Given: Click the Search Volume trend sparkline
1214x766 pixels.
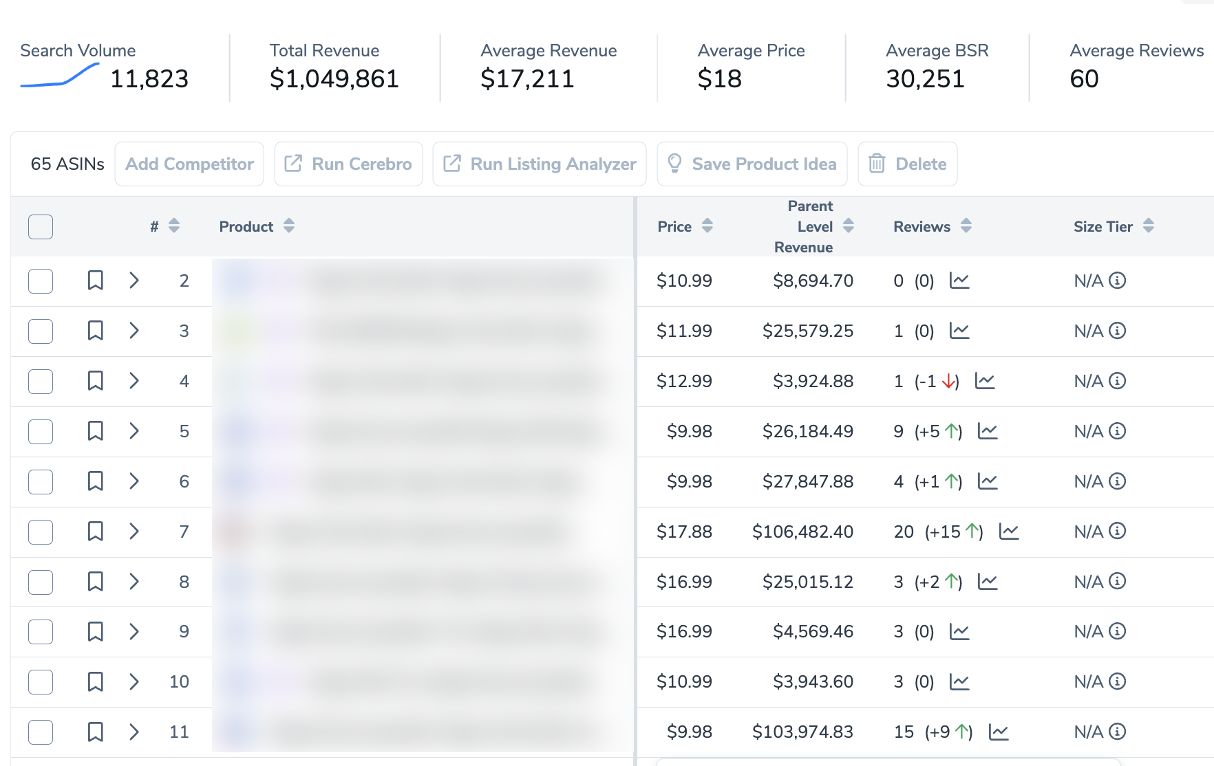Looking at the screenshot, I should pos(60,76).
